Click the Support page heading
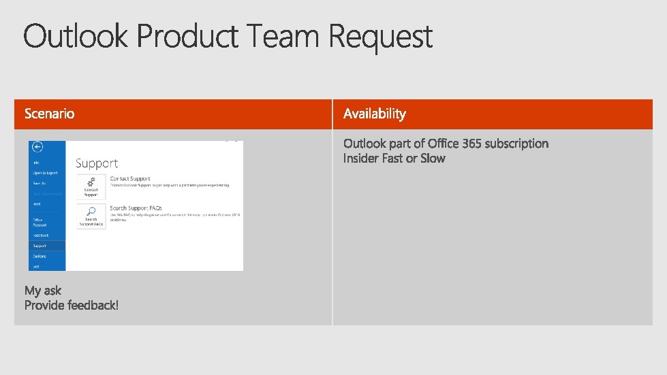The height and width of the screenshot is (375, 667). pos(97,163)
